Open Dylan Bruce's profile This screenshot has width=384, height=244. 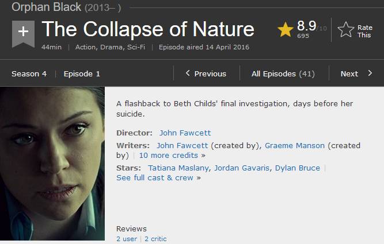coord(298,168)
